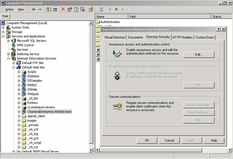Click the Start item play icon
This screenshot has width=233, height=159.
point(110,10)
